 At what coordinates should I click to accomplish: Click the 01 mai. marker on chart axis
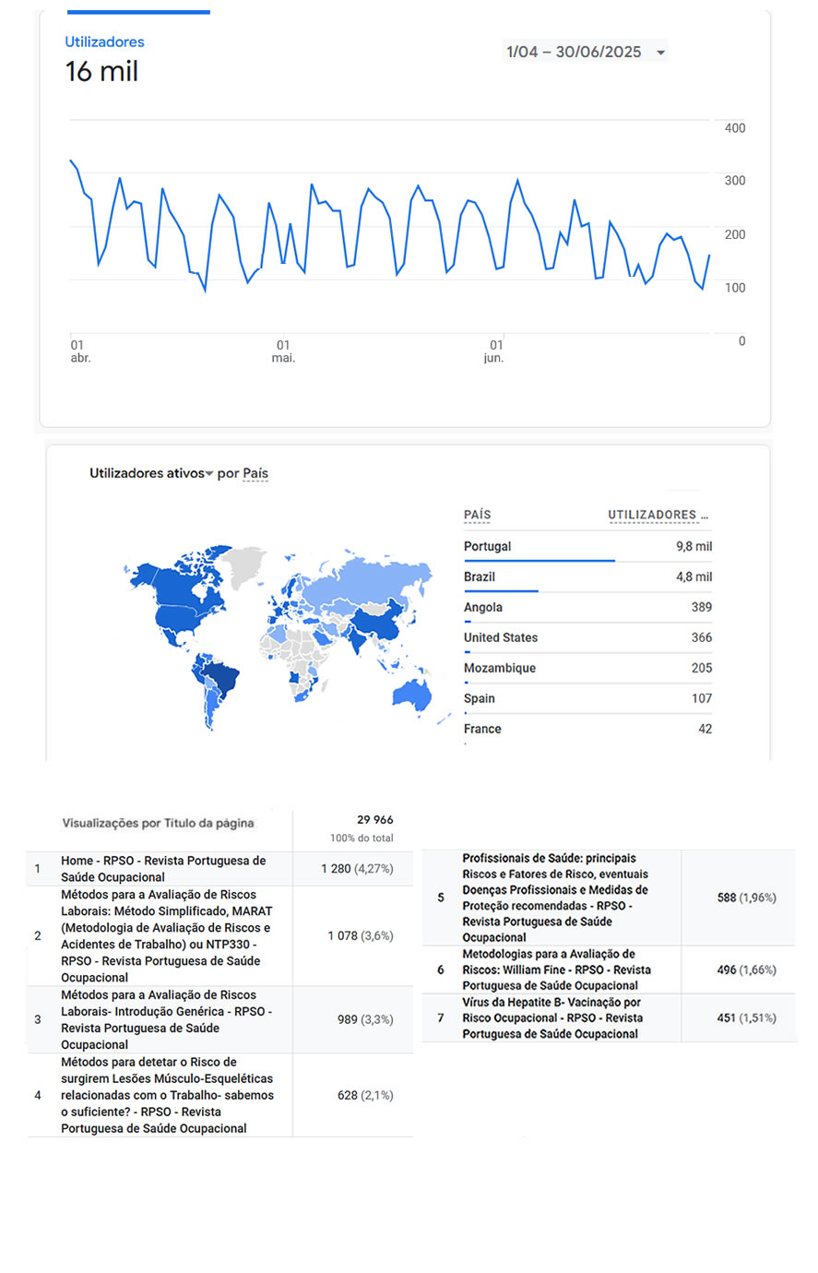(283, 351)
